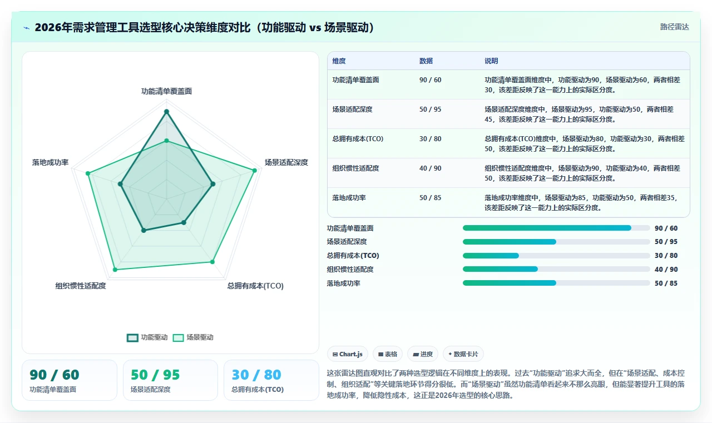Image resolution: width=712 pixels, height=423 pixels.
Task: Click the 50 / 95 table data cell
Action: click(431, 110)
